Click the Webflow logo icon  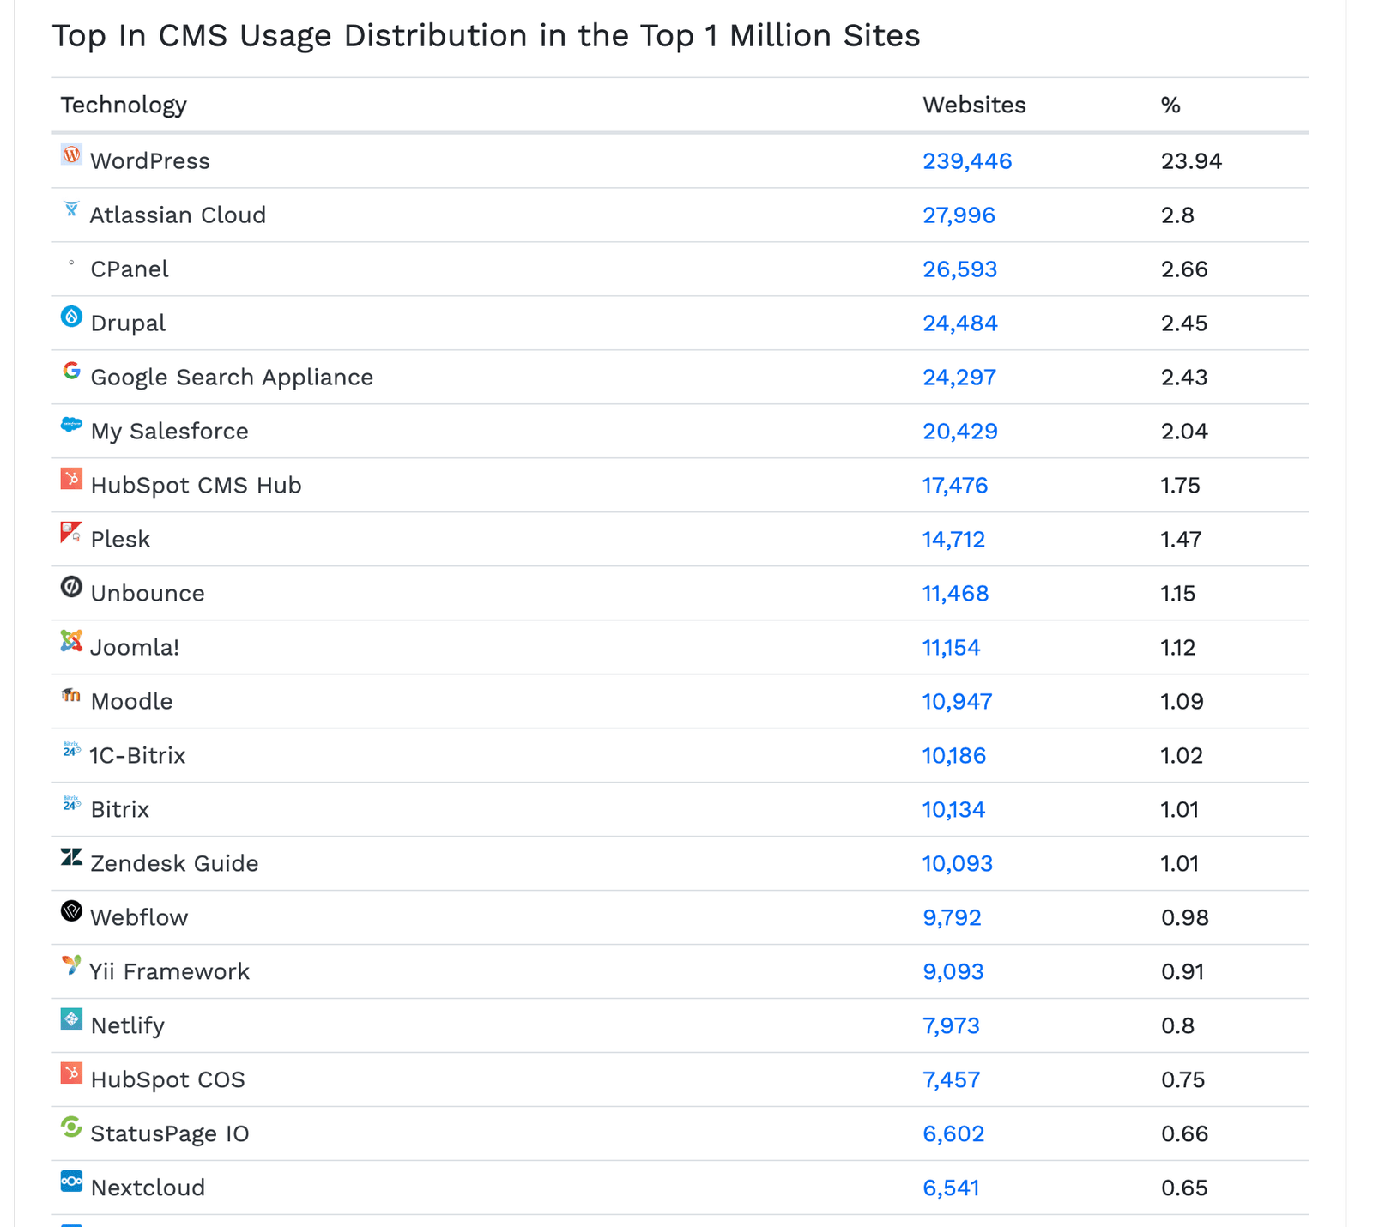click(71, 912)
